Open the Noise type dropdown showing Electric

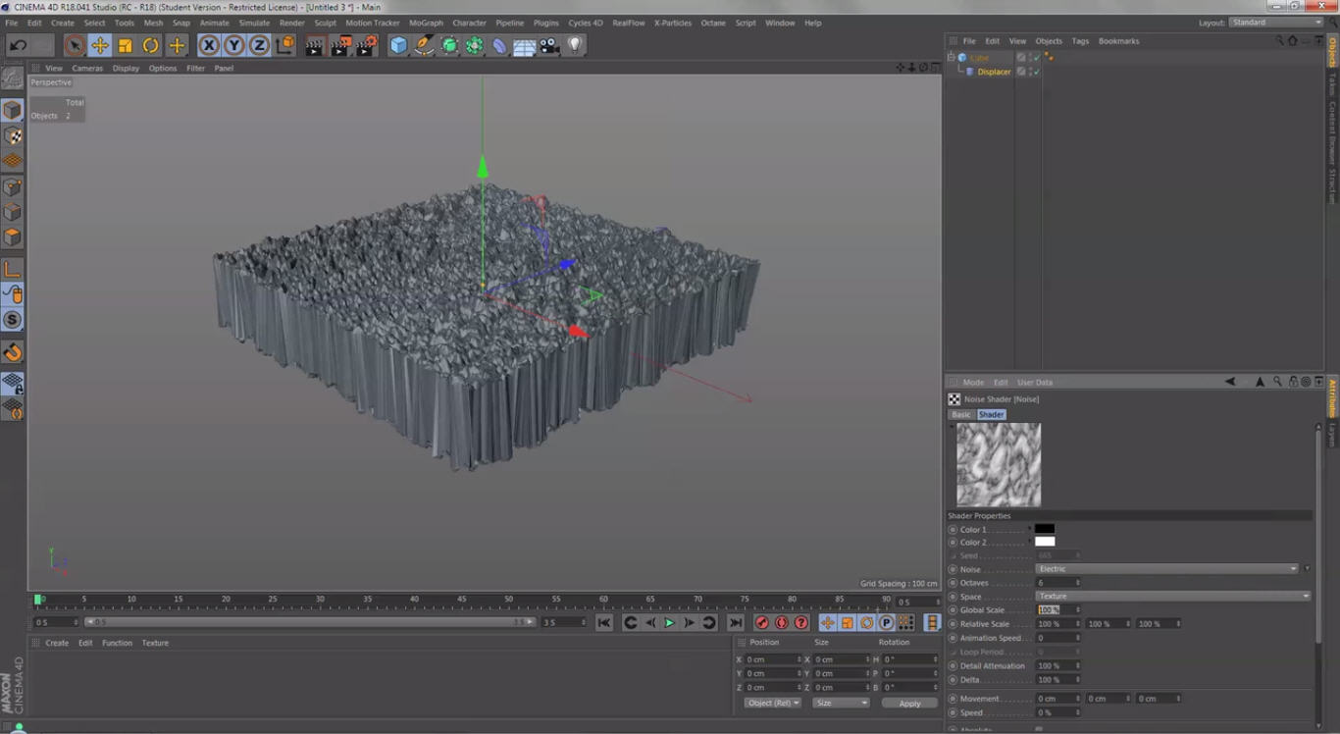click(1167, 569)
